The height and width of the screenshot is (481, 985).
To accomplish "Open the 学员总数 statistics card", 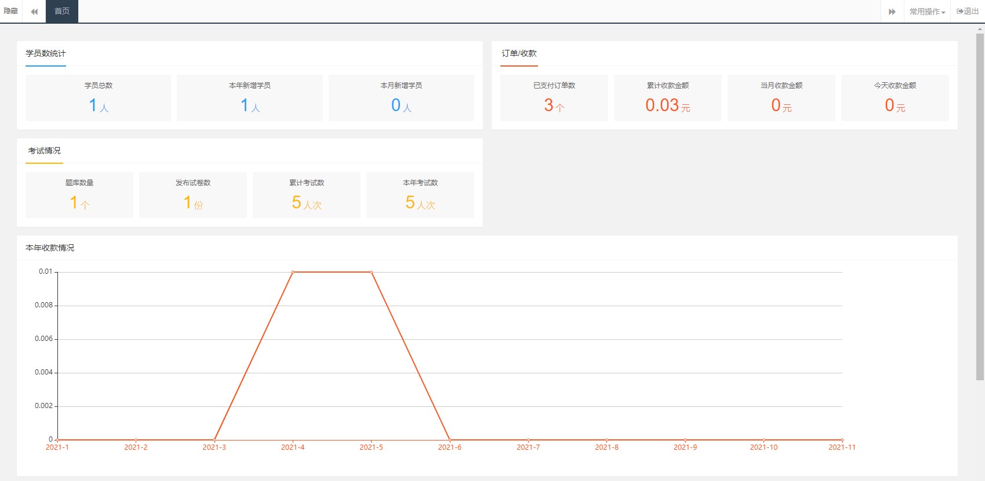I will pos(98,97).
